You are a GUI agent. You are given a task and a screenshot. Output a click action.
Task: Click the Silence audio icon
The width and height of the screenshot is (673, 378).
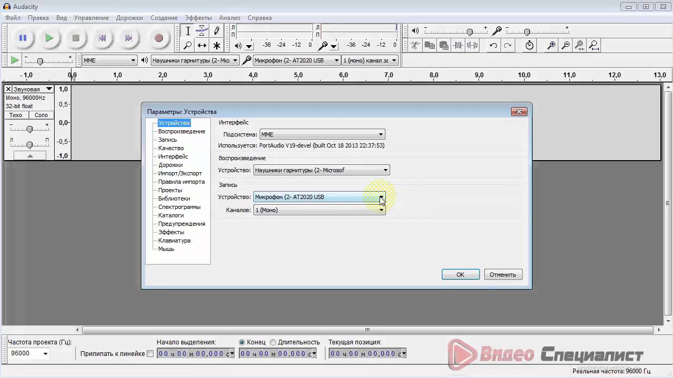coord(472,45)
